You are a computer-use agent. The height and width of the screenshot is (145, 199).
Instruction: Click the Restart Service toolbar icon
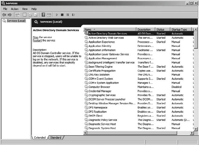click(x=73, y=15)
